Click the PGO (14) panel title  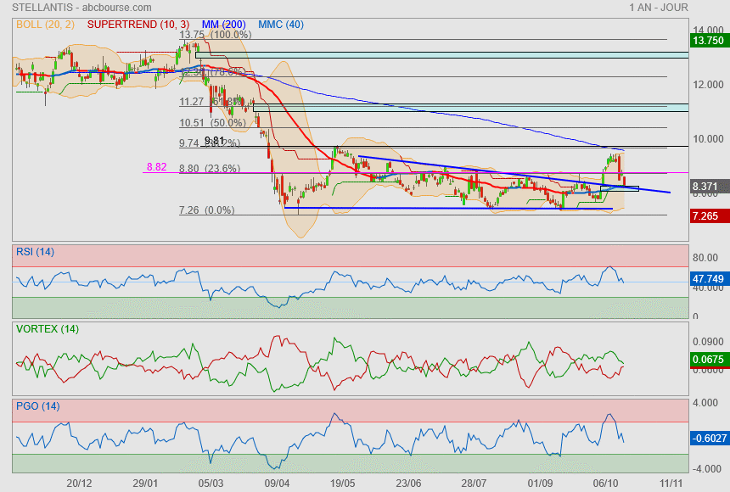37,406
